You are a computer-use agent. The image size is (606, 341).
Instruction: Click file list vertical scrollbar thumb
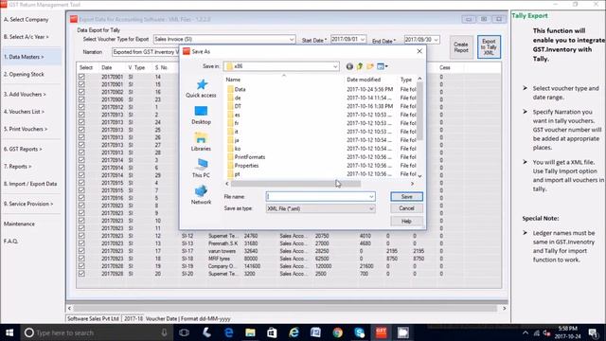(x=419, y=112)
